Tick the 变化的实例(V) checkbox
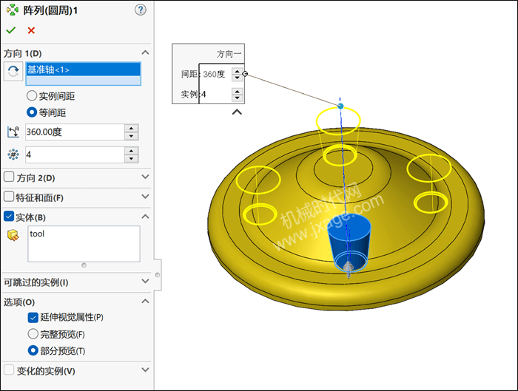 click(x=9, y=370)
